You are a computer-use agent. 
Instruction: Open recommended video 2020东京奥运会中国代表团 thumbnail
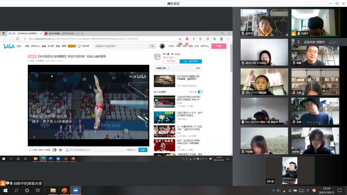point(164,102)
